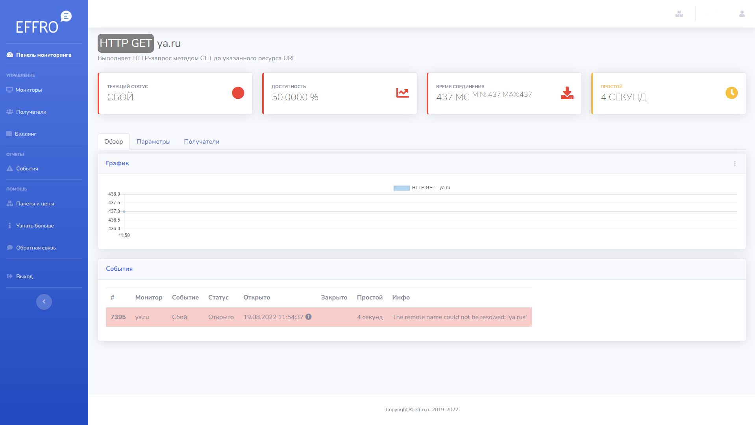
Task: Collapse the sidebar with the arrow button
Action: tap(44, 302)
